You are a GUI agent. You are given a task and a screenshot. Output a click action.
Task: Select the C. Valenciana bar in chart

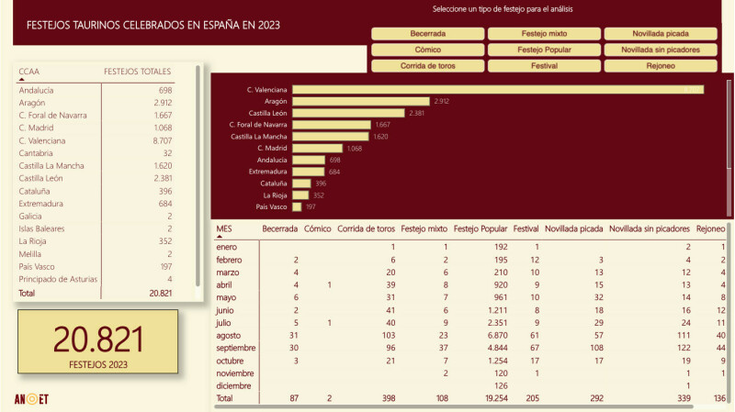(497, 89)
